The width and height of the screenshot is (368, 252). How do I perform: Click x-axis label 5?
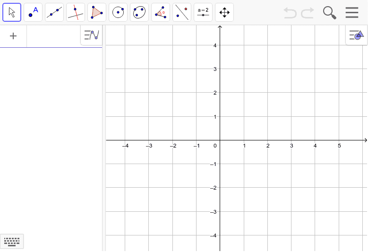(339, 146)
